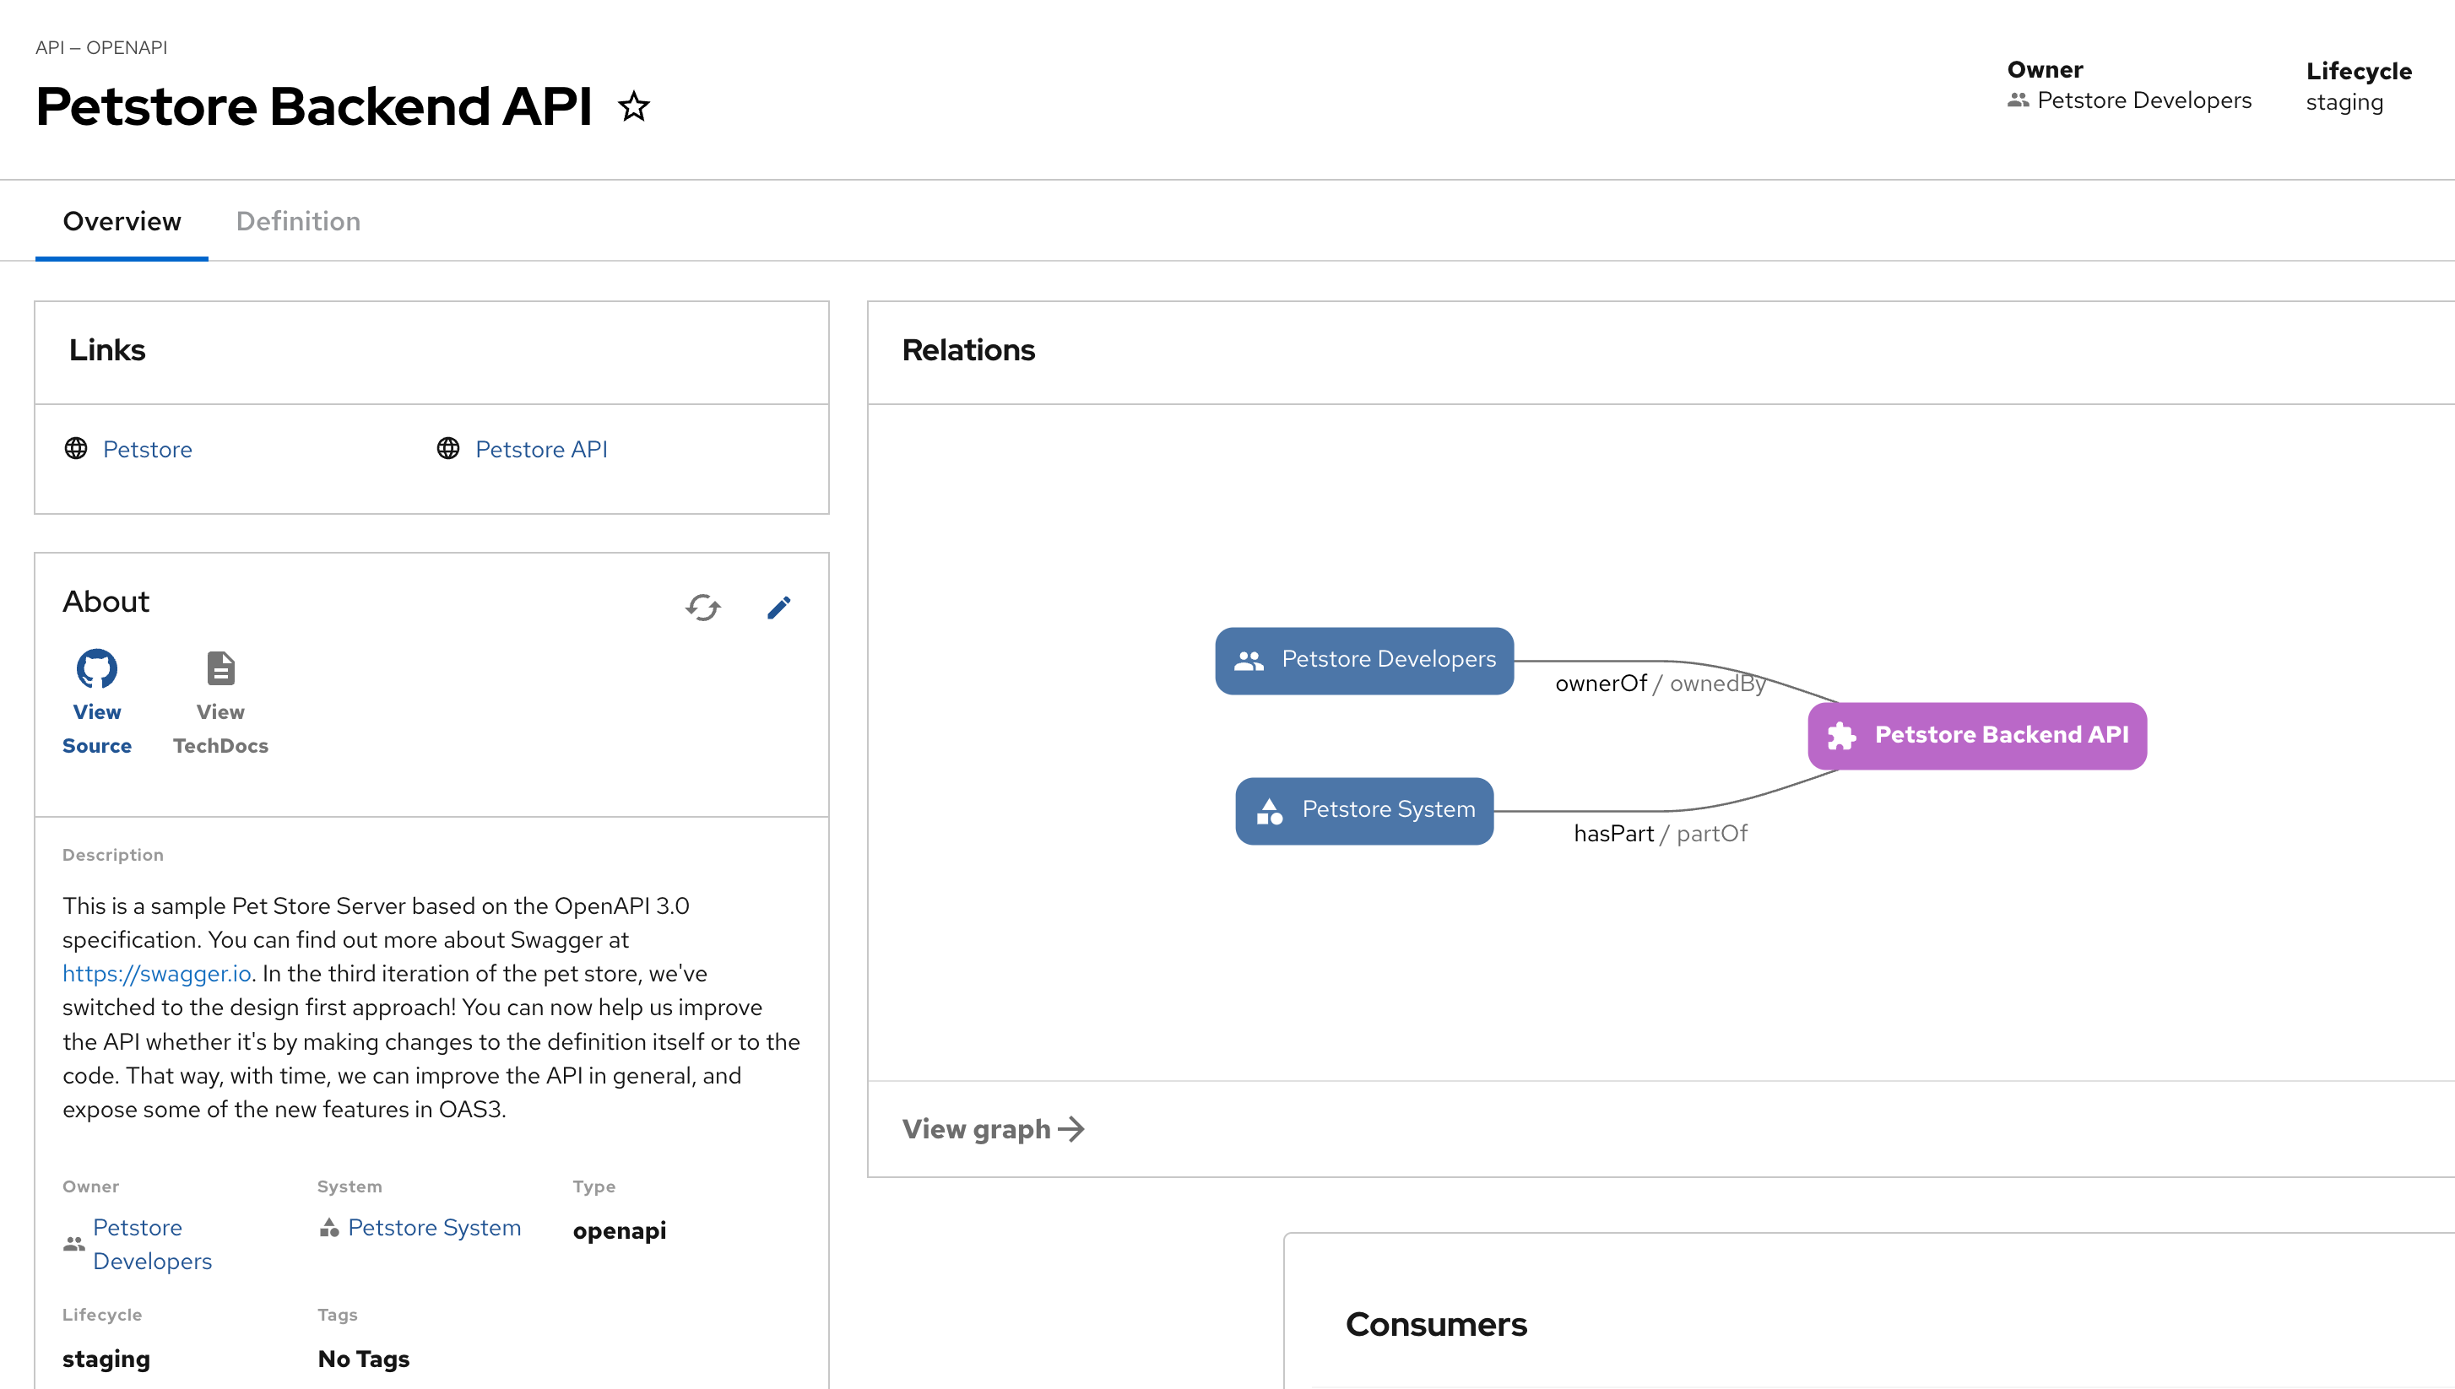Click puzzle icon in Petstore Backend API node
This screenshot has height=1389, width=2455.
tap(1841, 736)
